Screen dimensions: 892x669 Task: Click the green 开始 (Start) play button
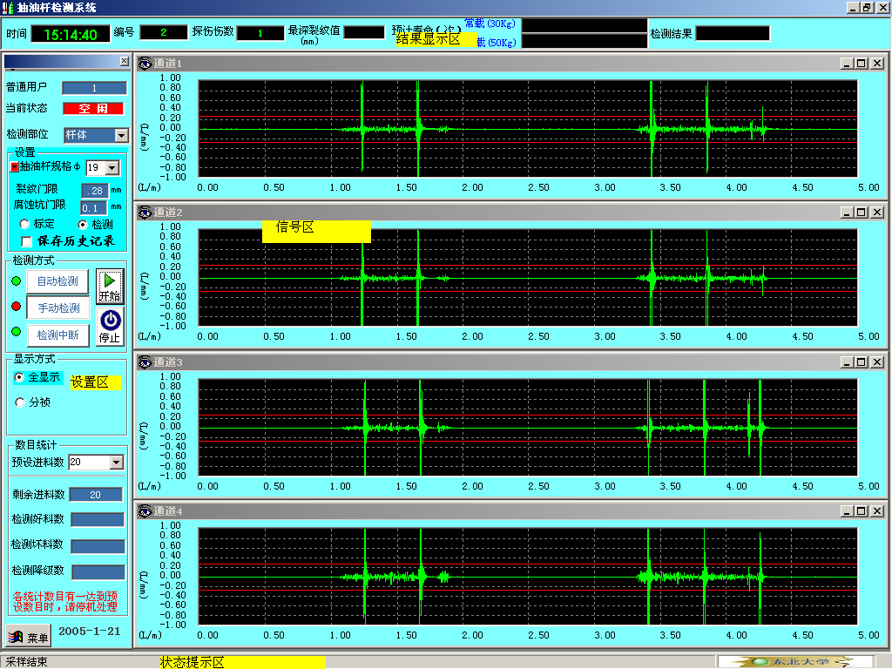110,286
